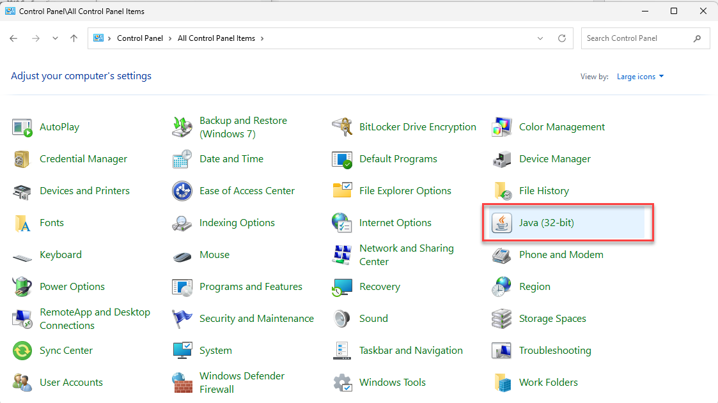Click the Search Control Panel field
The width and height of the screenshot is (718, 403).
tap(636, 38)
